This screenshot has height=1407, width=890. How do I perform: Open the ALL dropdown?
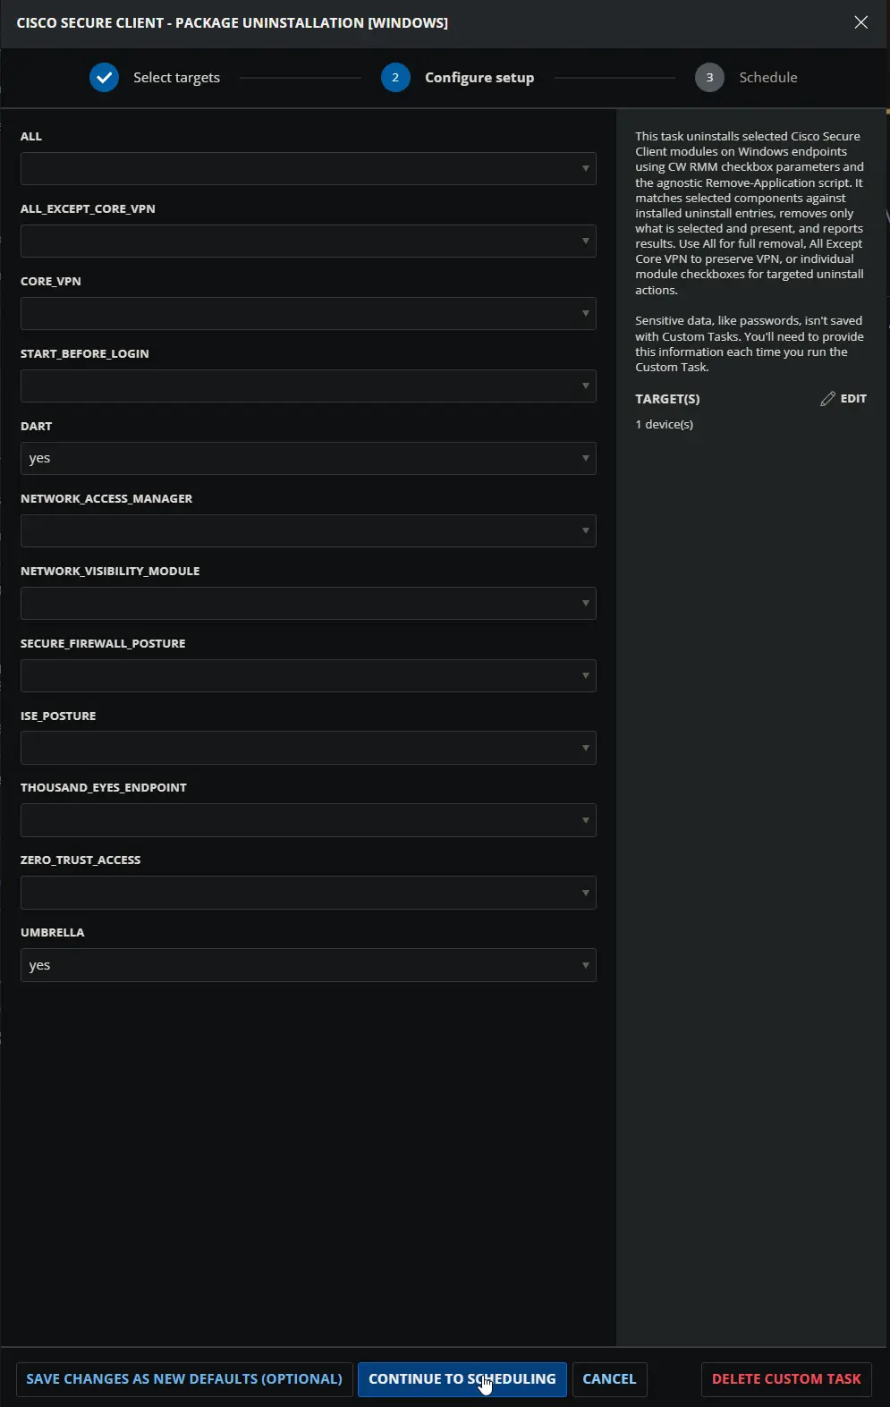[x=308, y=168]
